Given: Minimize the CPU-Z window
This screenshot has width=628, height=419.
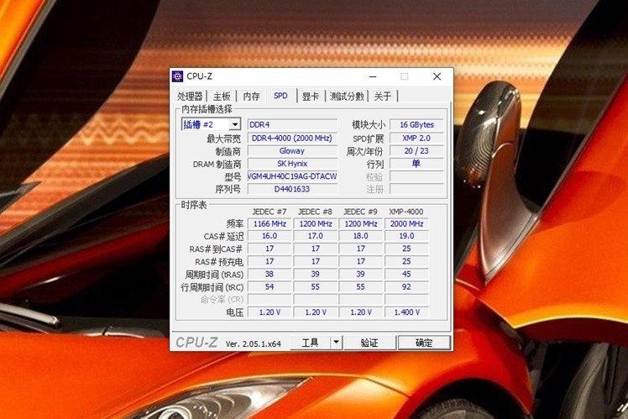Looking at the screenshot, I should point(373,76).
